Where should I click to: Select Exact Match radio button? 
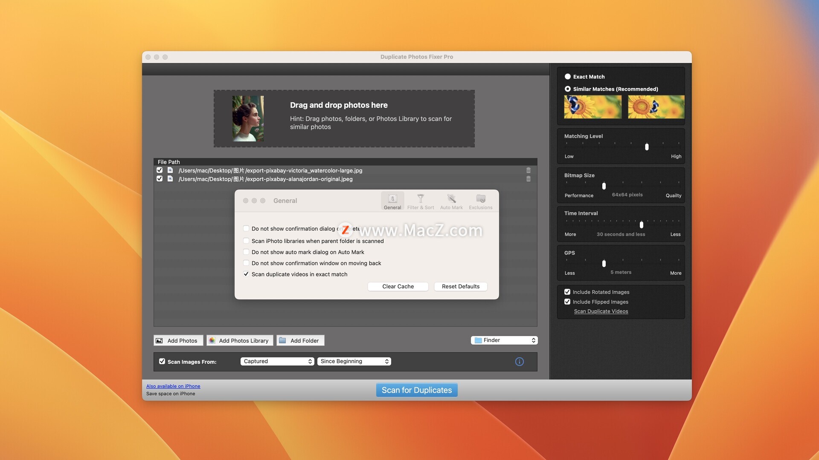click(x=568, y=77)
